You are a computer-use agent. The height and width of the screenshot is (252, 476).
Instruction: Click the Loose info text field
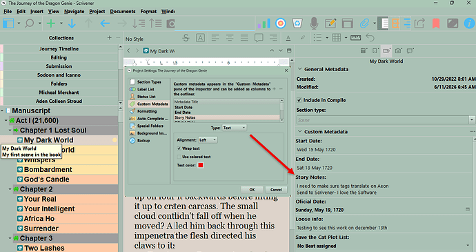(x=384, y=228)
